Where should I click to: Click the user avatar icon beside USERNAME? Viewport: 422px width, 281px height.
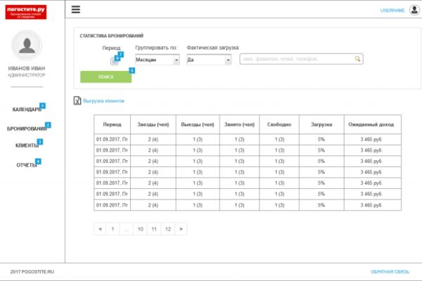(414, 10)
